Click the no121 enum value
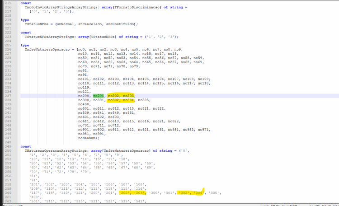The height and width of the screenshot is (206, 339). (84, 92)
